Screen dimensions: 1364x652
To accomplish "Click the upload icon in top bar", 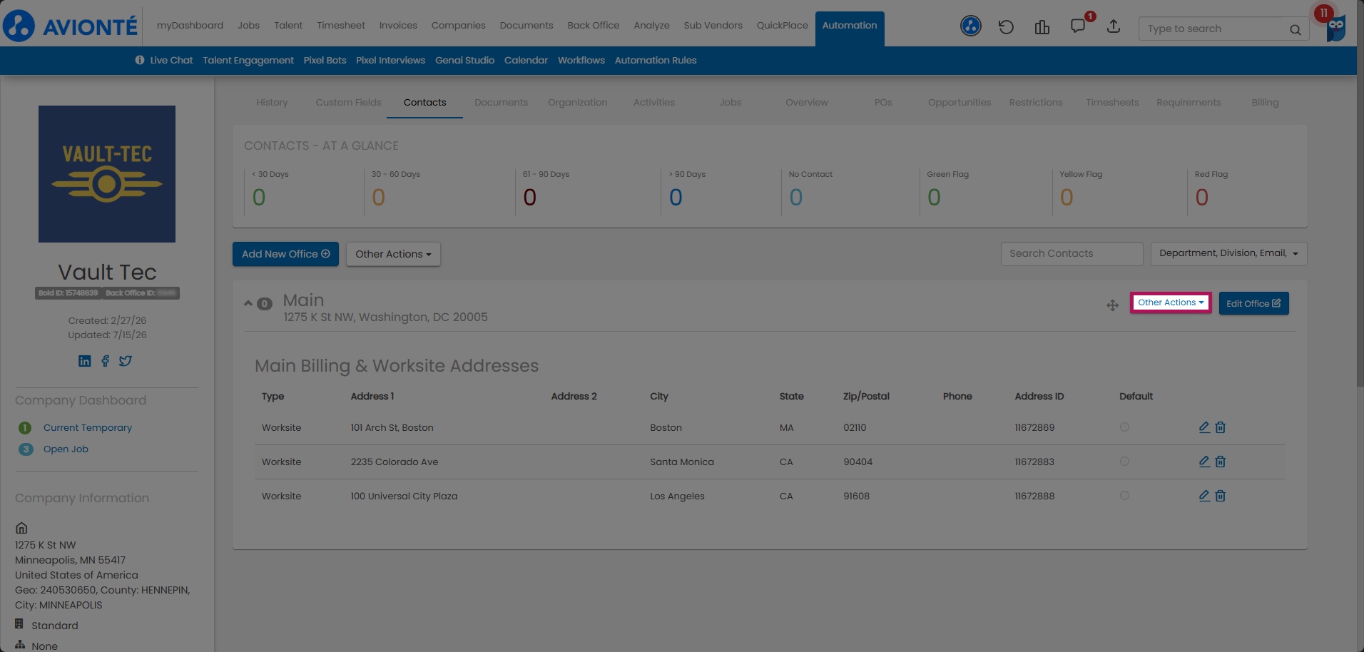I will pyautogui.click(x=1114, y=26).
